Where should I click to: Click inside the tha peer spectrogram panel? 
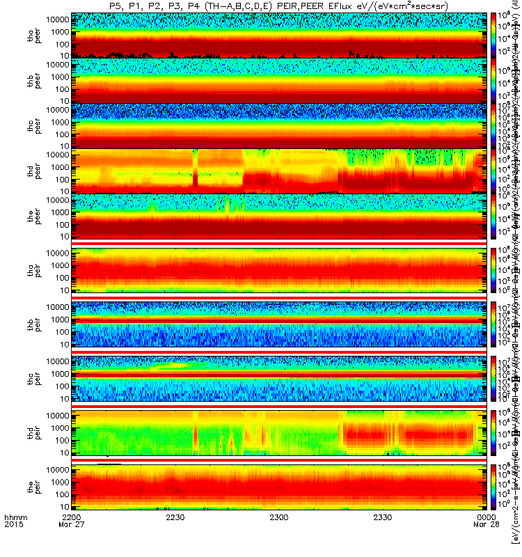[x=279, y=36]
